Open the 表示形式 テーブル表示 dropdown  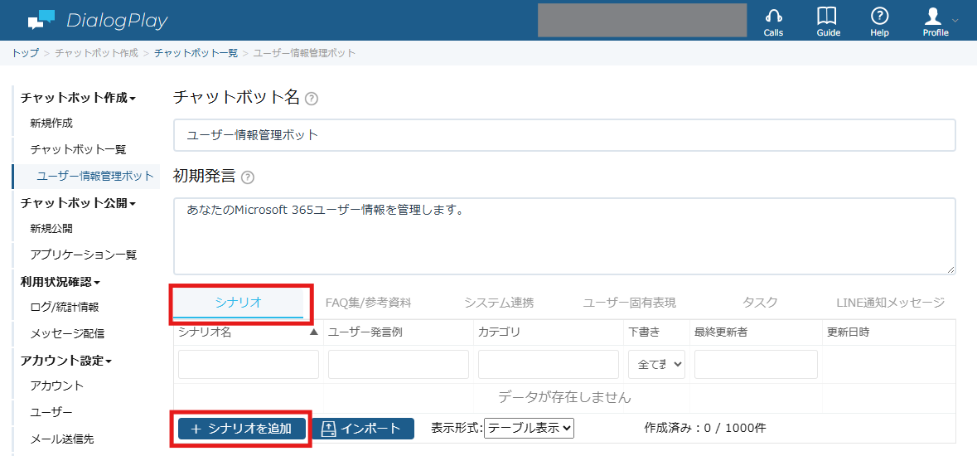coord(529,428)
